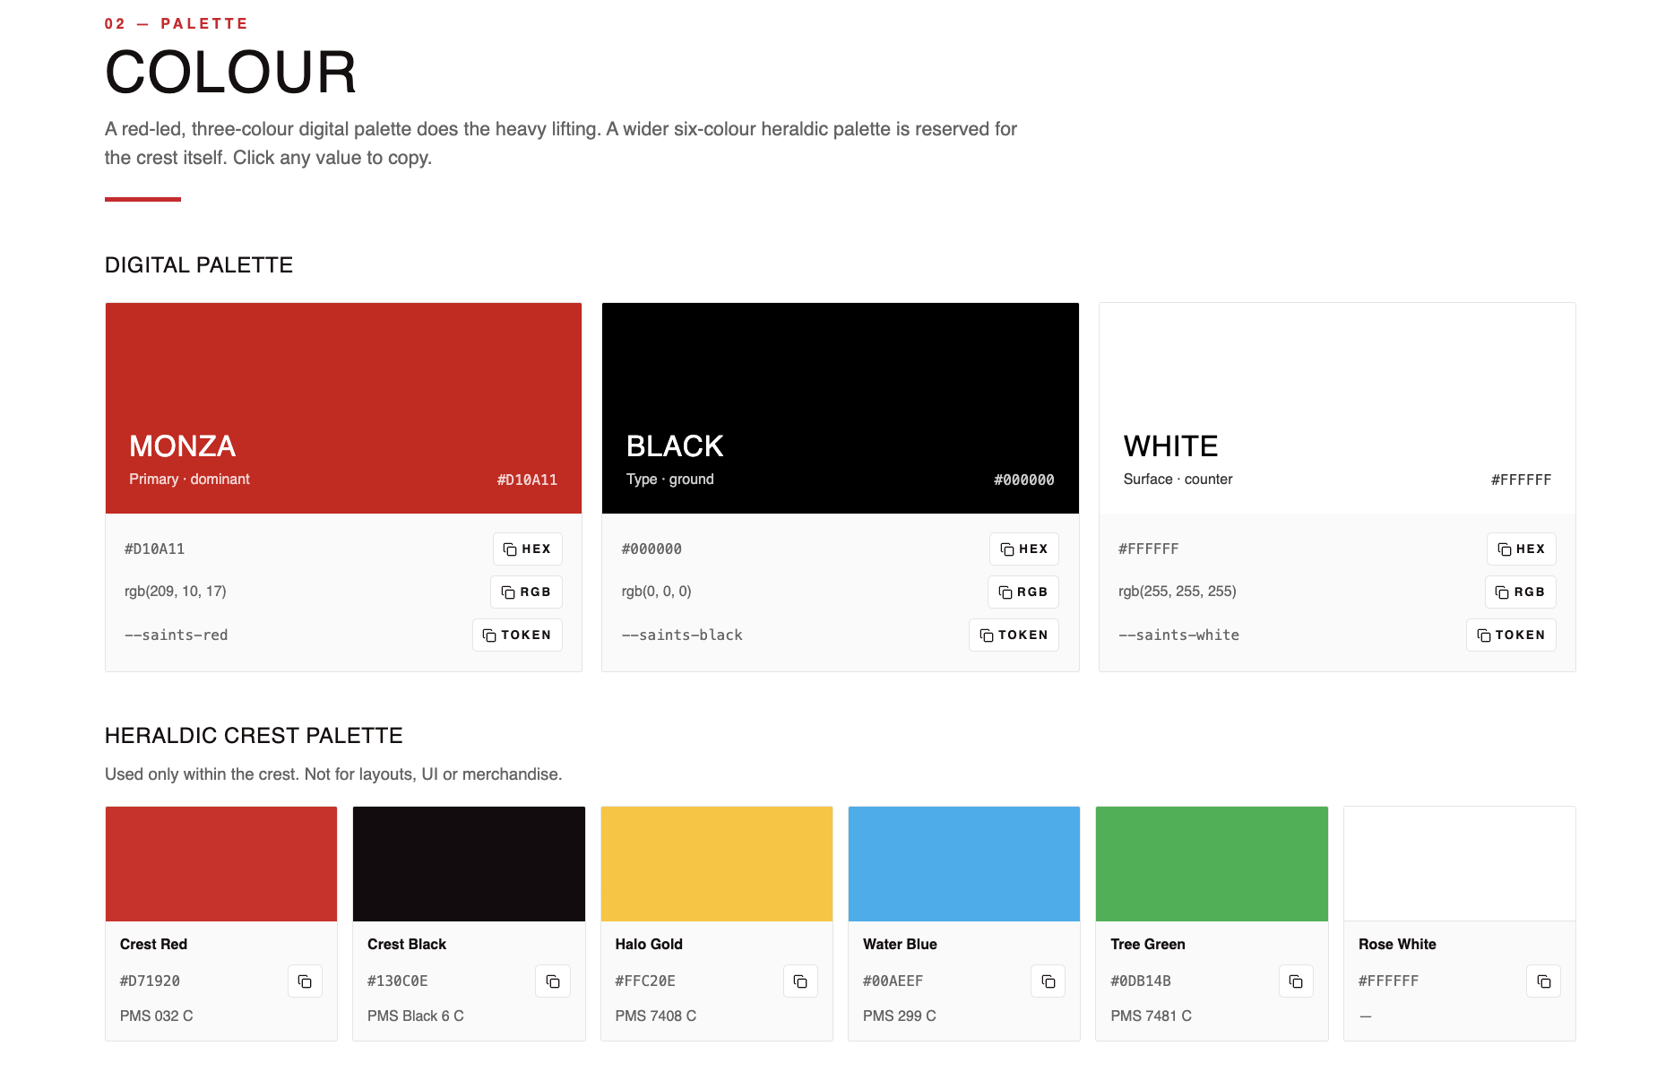Click the Water Blue colour swatch
This screenshot has height=1072, width=1674.
pos(964,864)
